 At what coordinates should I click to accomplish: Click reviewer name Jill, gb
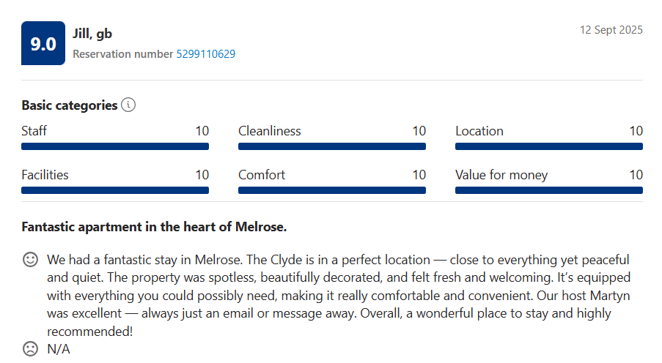(x=92, y=33)
